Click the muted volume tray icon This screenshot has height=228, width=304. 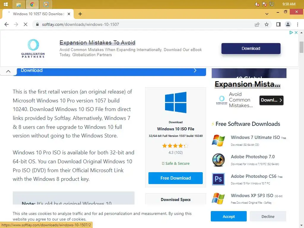[x=257, y=4]
